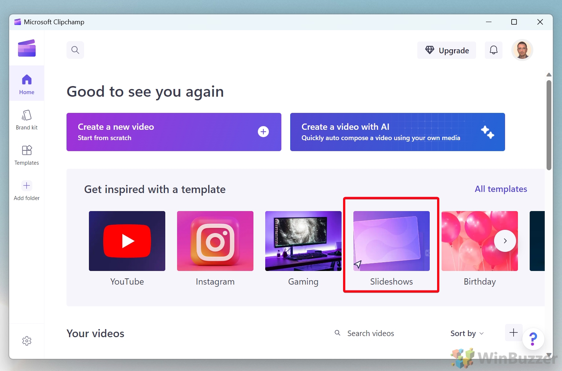Click the Upgrade button
This screenshot has height=371, width=562.
447,50
